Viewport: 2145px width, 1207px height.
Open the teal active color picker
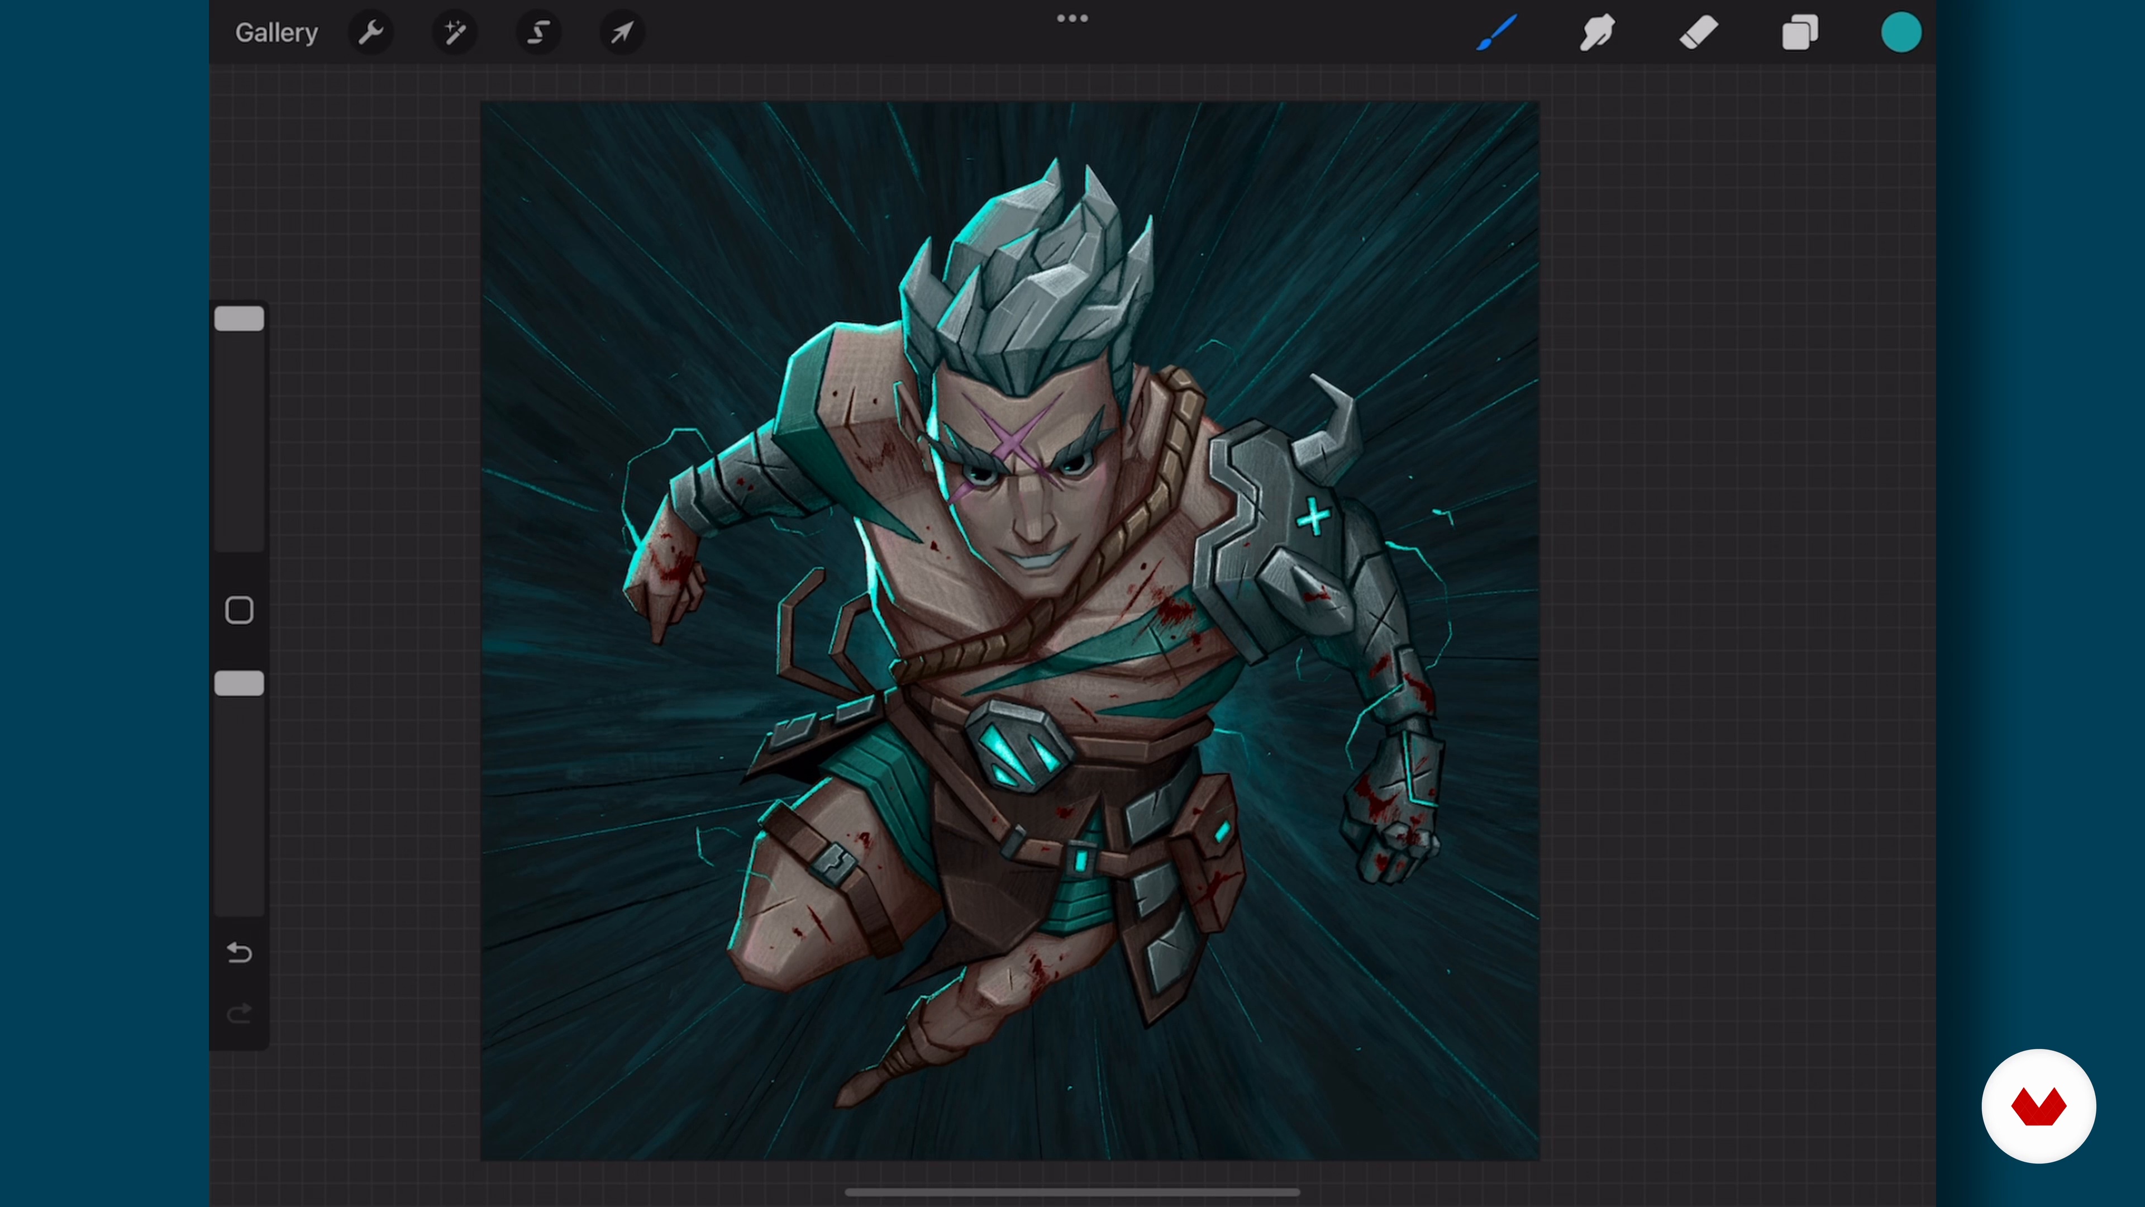[1901, 32]
